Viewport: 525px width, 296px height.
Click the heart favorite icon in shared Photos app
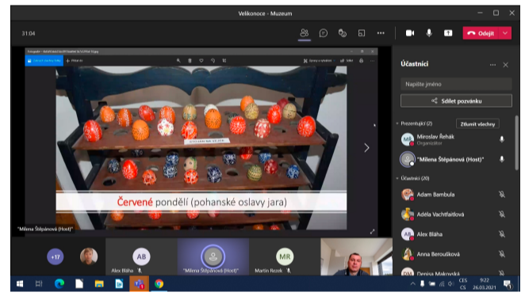pyautogui.click(x=201, y=61)
